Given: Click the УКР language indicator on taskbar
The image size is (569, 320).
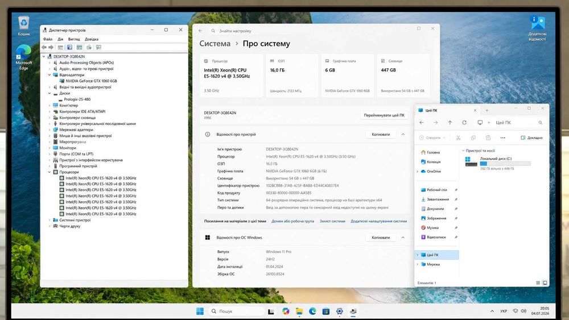Looking at the screenshot, I should tap(504, 311).
